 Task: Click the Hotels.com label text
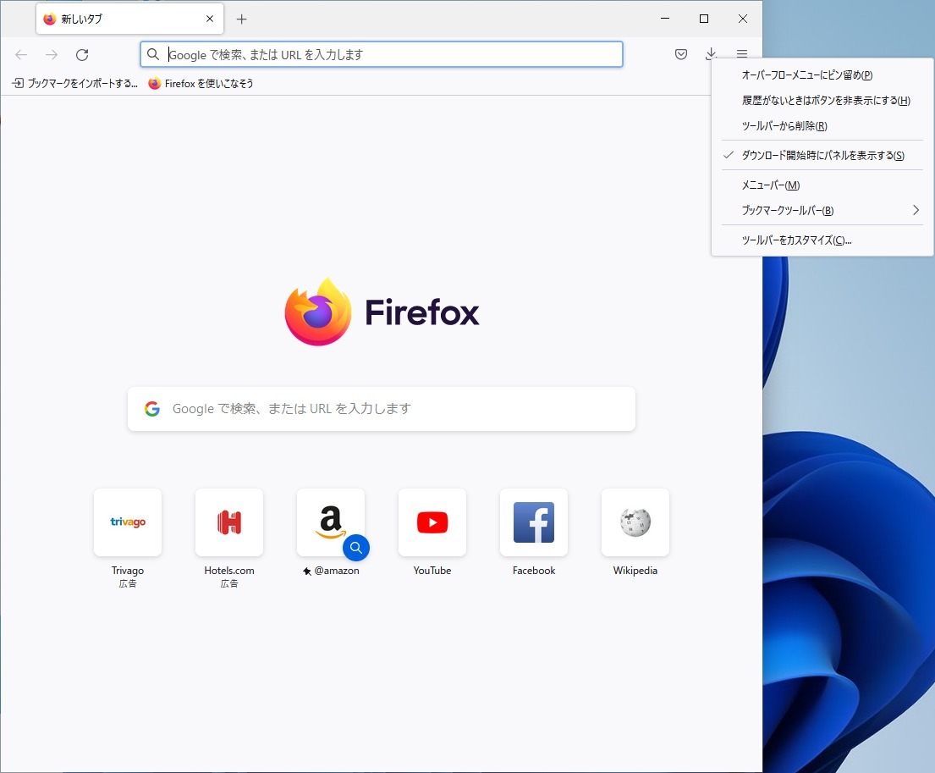(229, 571)
